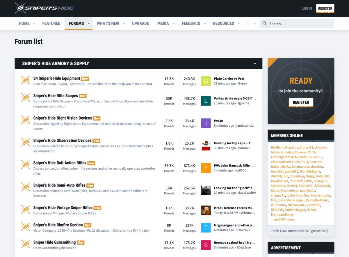Click the forum icon beside Rifle Scopes
The width and height of the screenshot is (349, 257).
coord(26,98)
